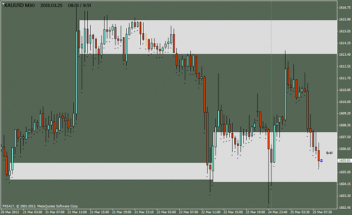
Task: Select the upper gray resistance zone rectangle
Action: click(208, 37)
